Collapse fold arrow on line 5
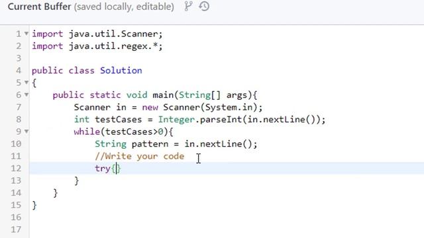424x238 pixels. pyautogui.click(x=26, y=82)
